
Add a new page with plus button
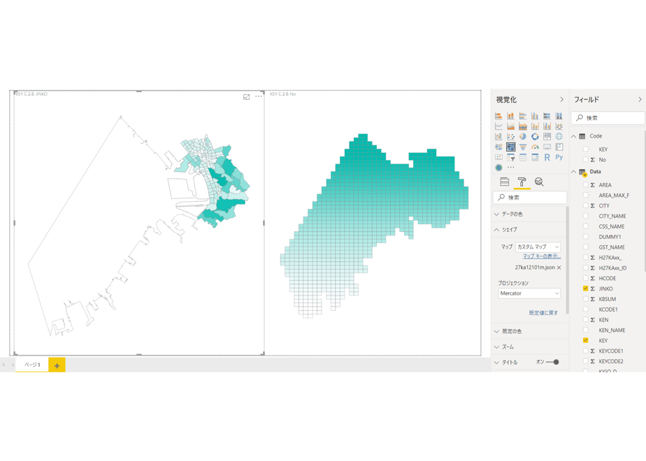click(57, 365)
